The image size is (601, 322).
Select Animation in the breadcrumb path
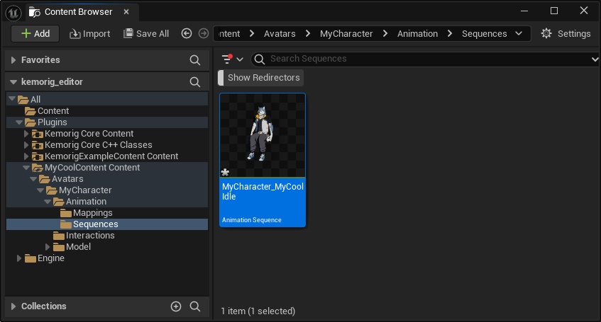[417, 33]
